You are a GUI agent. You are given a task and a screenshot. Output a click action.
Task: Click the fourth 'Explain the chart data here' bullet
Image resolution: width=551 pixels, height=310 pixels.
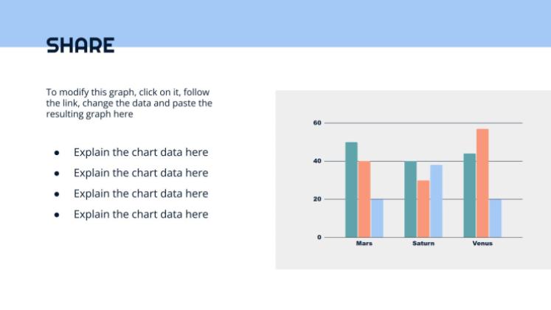point(141,214)
